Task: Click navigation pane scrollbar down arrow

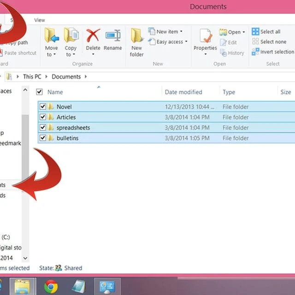Action: pyautogui.click(x=25, y=258)
